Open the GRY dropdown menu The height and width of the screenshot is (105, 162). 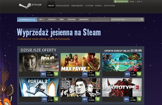point(42,19)
